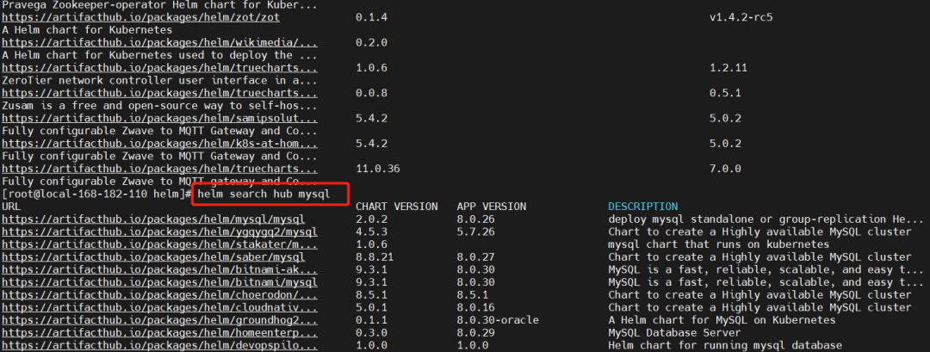930x352 pixels.
Task: Select 'Helm chart for running mysql database' description
Action: (725, 345)
